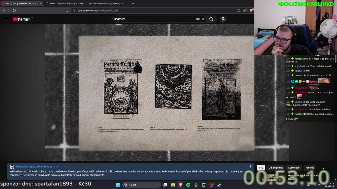Select the 'Vše' filter chip
Image resolution: width=337 pixels, height=189 pixels.
(x=261, y=168)
